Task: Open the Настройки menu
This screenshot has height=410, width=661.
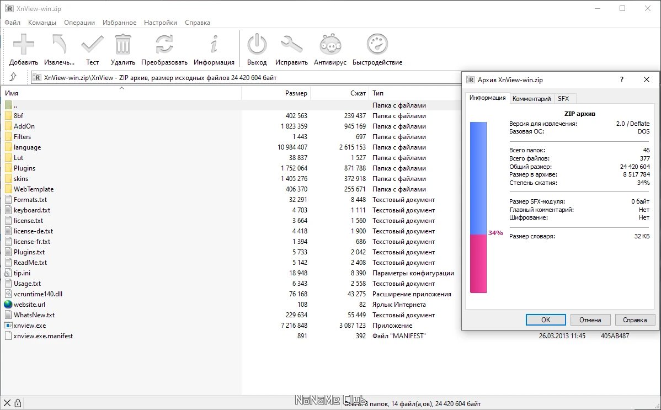Action: pyautogui.click(x=160, y=23)
